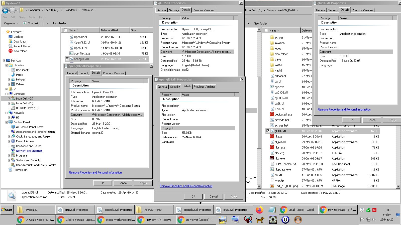Click the echoes folder icon
Image resolution: width=401 pixels, height=225 pixels.
272,37
